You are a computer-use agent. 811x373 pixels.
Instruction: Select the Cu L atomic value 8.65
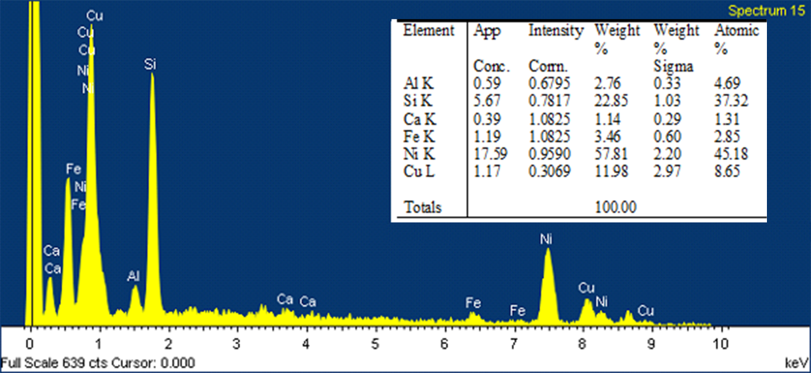tap(727, 172)
